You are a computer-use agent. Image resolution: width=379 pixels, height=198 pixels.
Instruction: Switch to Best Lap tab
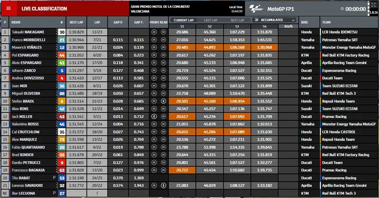pyautogui.click(x=237, y=20)
